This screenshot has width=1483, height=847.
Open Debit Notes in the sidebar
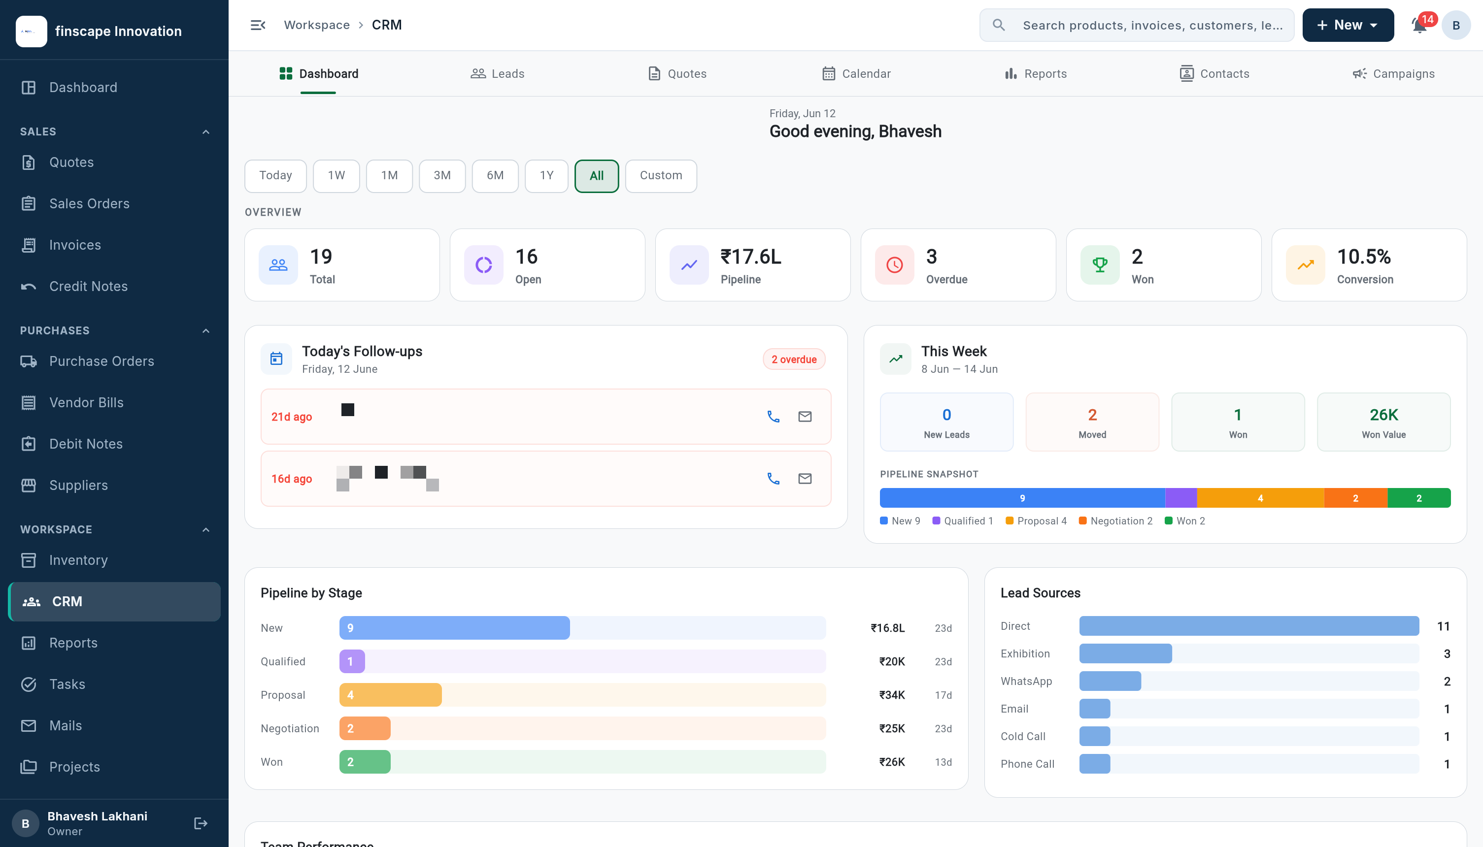(x=114, y=444)
